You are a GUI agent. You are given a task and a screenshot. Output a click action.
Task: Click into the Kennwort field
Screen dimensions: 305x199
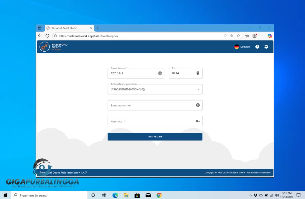click(x=155, y=121)
